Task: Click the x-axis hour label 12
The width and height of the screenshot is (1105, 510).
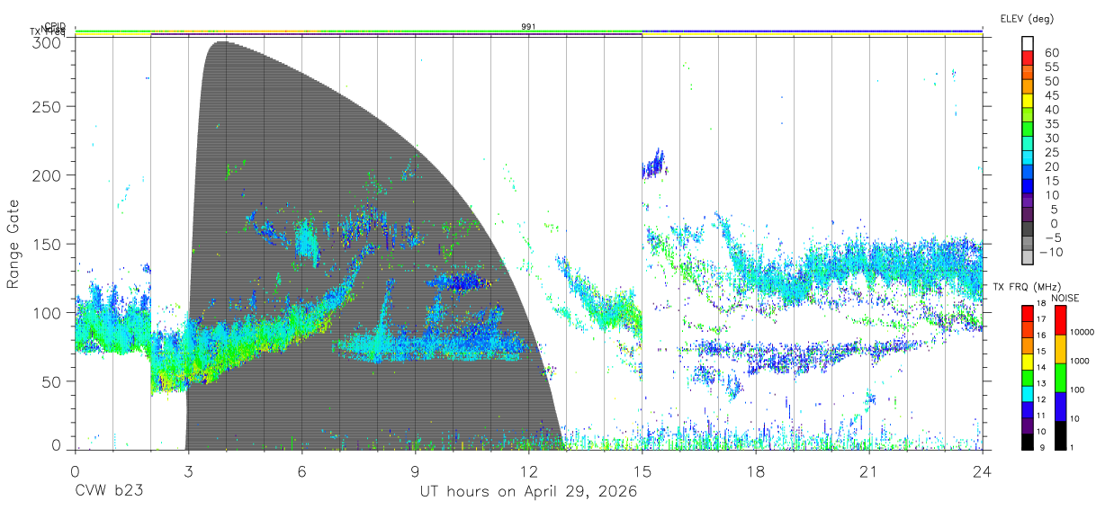Action: tap(528, 471)
